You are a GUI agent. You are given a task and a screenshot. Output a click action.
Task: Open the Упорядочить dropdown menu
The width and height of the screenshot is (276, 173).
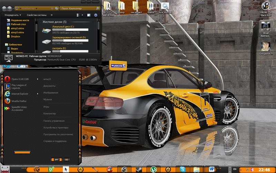click(13, 15)
